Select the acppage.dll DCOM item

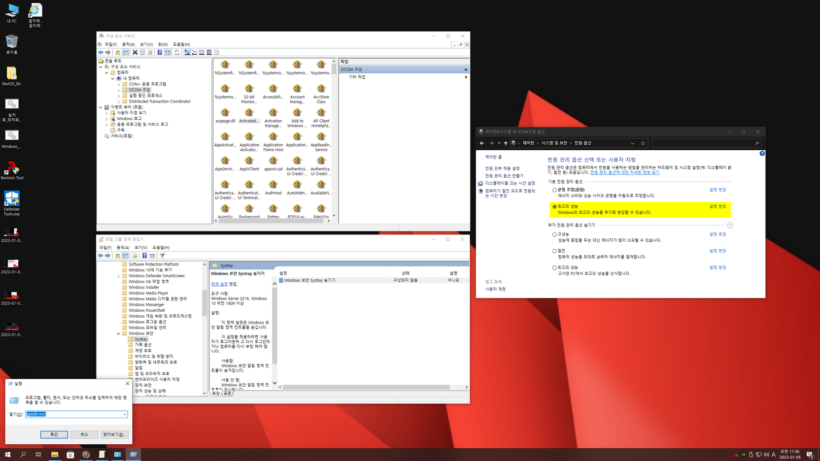225,116
